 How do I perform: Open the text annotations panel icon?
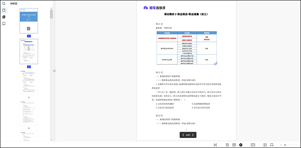click(4, 17)
